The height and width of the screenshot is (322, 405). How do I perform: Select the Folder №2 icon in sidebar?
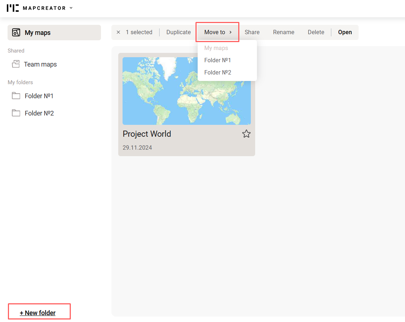[x=16, y=113]
